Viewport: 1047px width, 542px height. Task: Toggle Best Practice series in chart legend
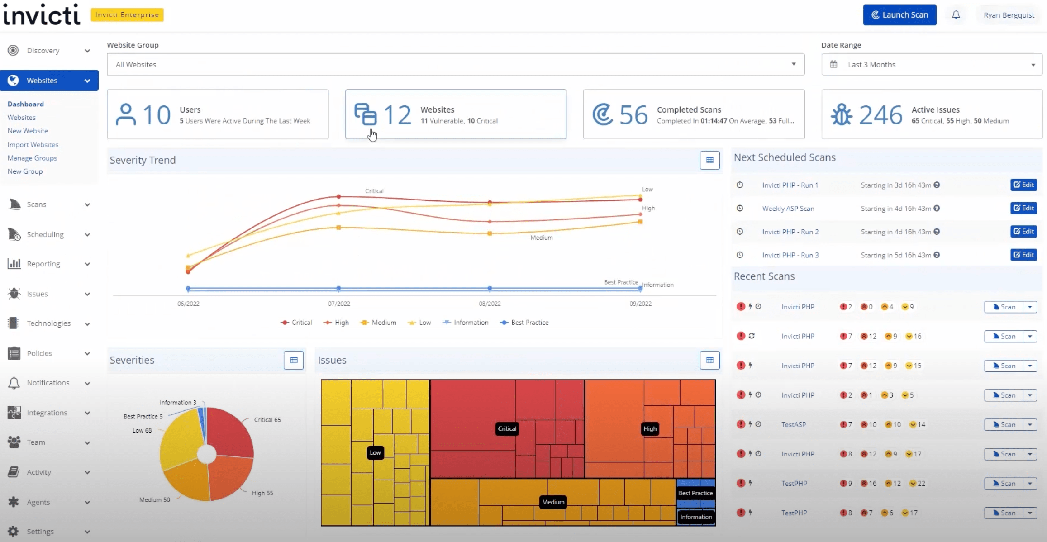click(524, 323)
